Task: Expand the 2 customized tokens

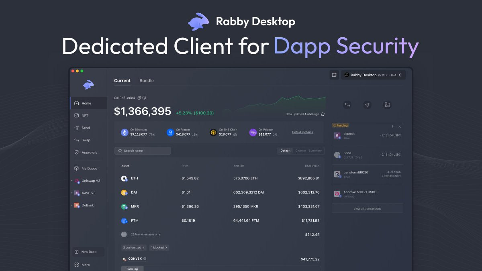Action: tap(134, 248)
